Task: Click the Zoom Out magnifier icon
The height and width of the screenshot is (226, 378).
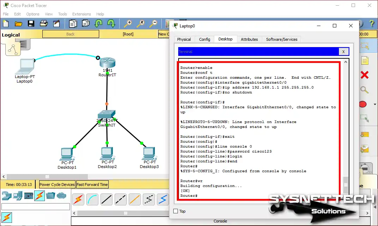Action: [x=154, y=24]
